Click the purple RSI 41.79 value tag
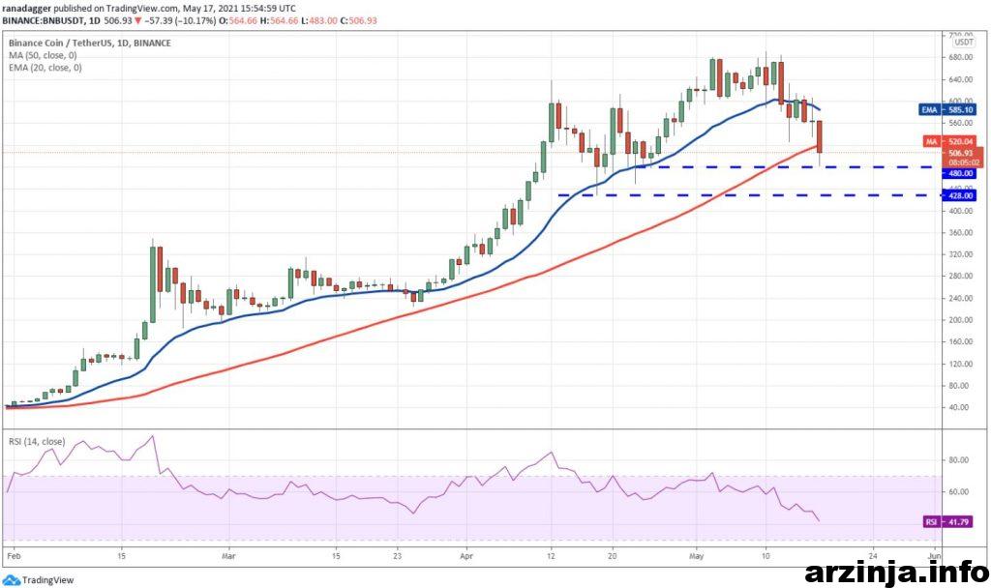Screen dimensions: 991x588 click(947, 521)
